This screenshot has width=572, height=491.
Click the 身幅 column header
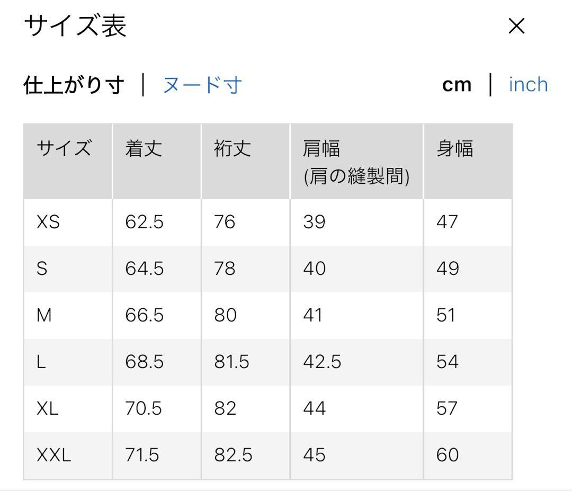pos(455,148)
